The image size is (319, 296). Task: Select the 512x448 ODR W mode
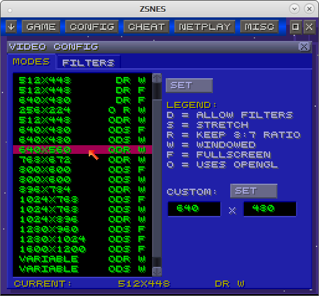pyautogui.click(x=83, y=120)
